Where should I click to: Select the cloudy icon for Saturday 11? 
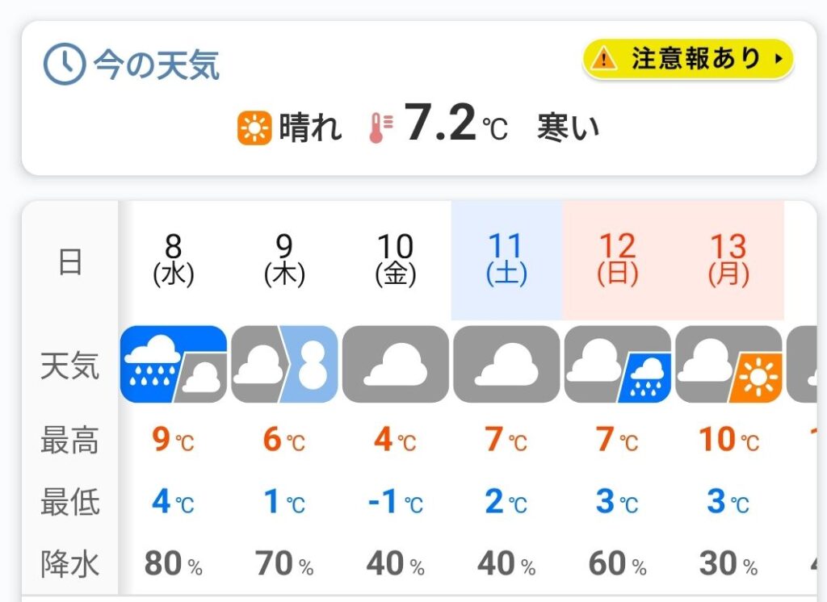coord(506,364)
